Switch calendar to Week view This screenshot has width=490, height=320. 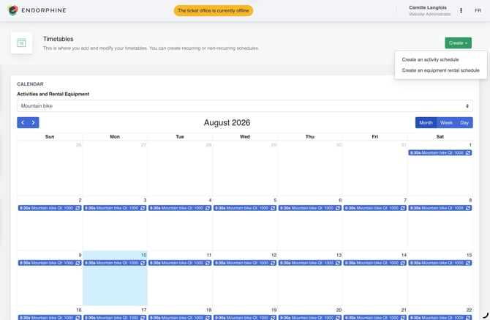pos(446,122)
